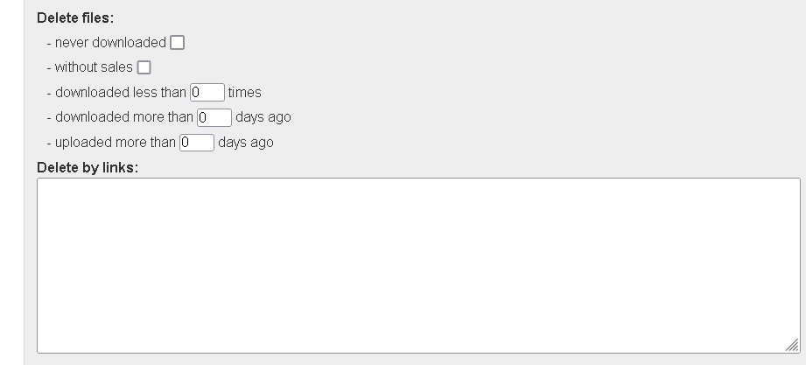Image resolution: width=806 pixels, height=365 pixels.
Task: Tick the without sales checkbox
Action: pos(144,67)
